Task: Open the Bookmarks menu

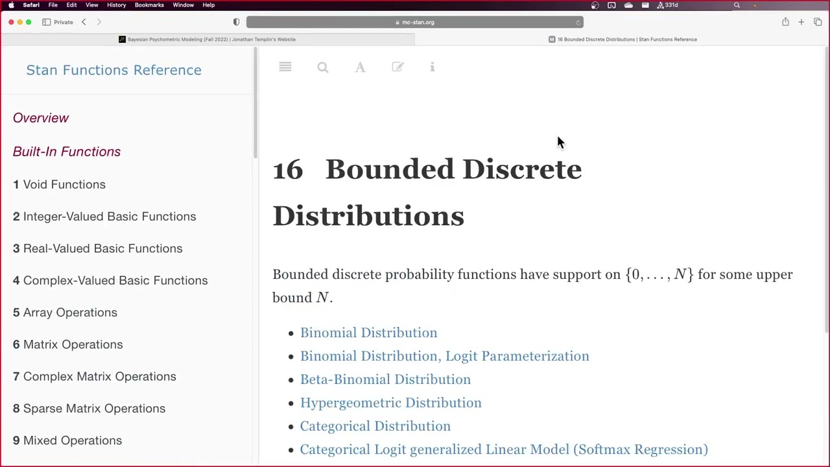Action: tap(149, 5)
